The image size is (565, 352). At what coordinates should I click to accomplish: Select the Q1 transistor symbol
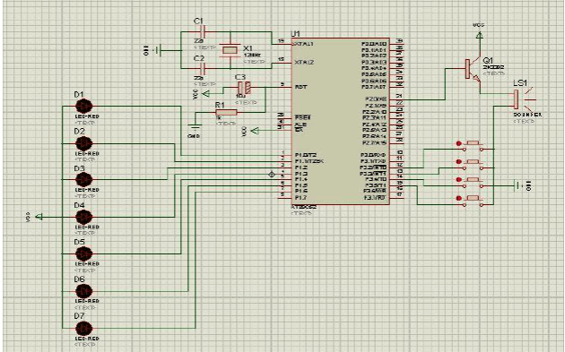coord(474,70)
